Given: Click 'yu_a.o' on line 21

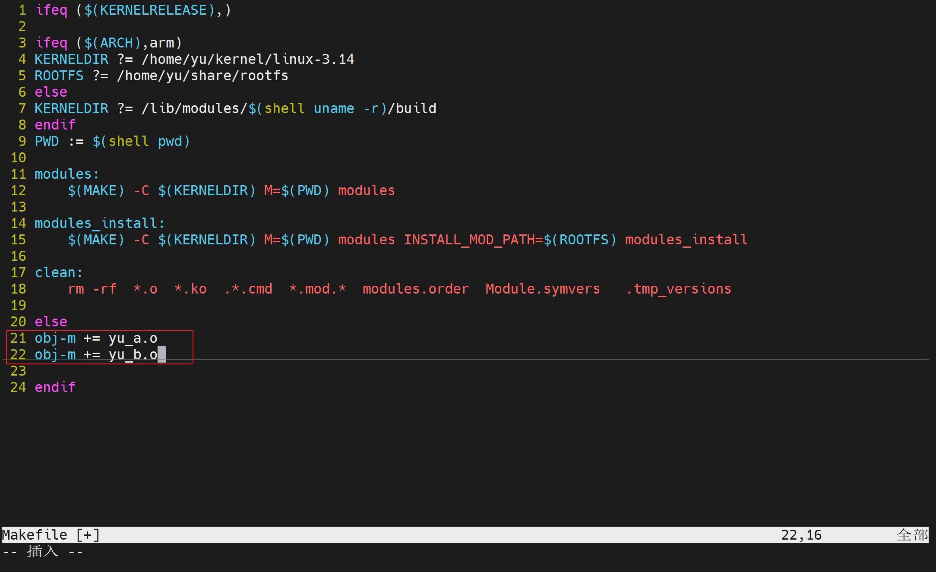Looking at the screenshot, I should [x=133, y=338].
